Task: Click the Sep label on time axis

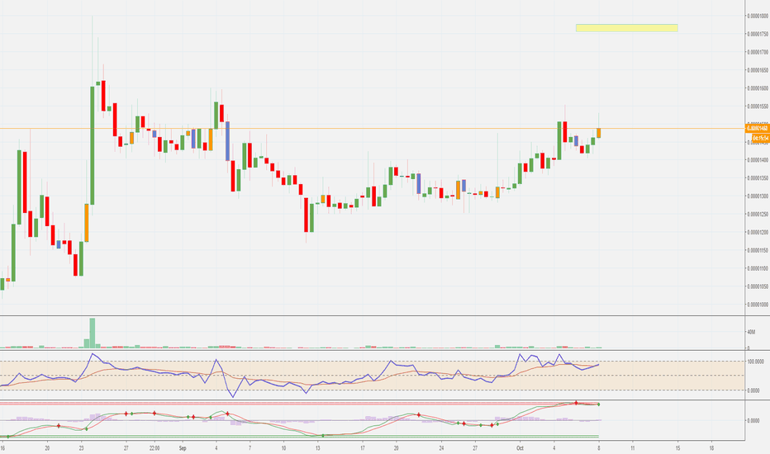Action: [x=183, y=448]
